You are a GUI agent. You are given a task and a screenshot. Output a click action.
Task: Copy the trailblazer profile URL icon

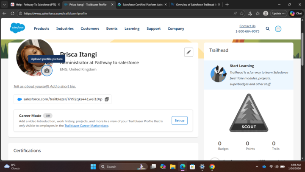(107, 99)
